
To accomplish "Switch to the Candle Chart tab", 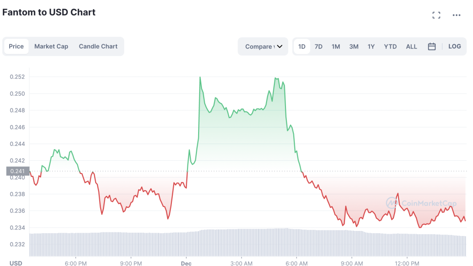I will click(x=98, y=47).
